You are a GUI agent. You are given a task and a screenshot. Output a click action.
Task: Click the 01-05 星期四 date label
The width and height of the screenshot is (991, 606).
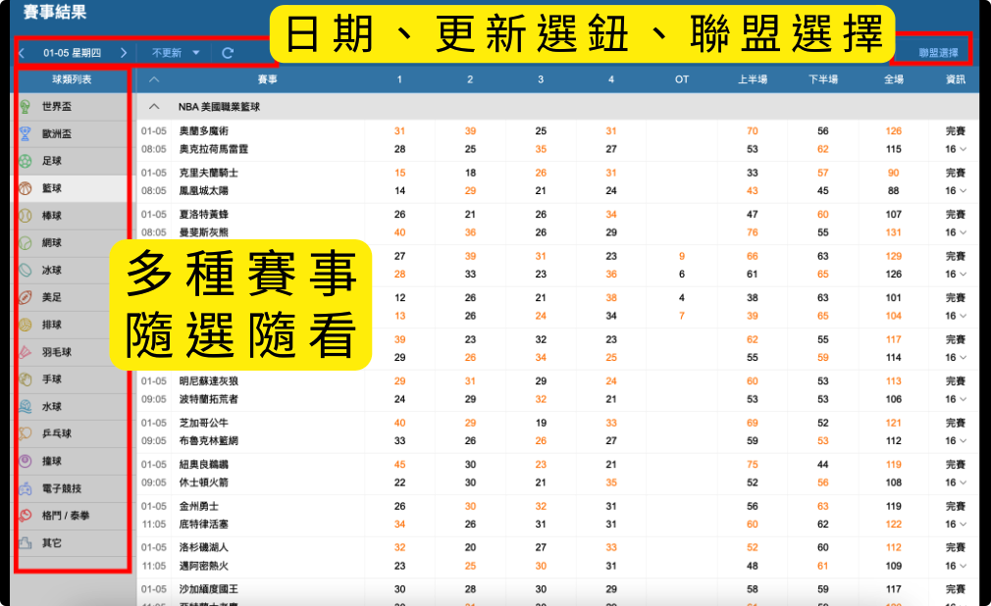click(73, 53)
